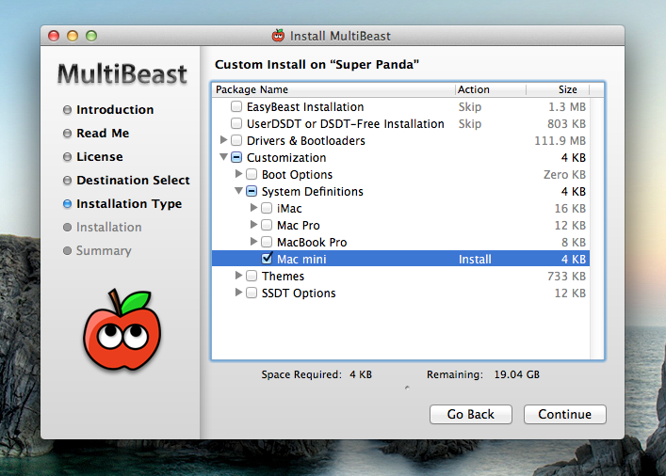Collapse the System Definitions disclosure triangle
Image resolution: width=666 pixels, height=476 pixels.
[238, 191]
